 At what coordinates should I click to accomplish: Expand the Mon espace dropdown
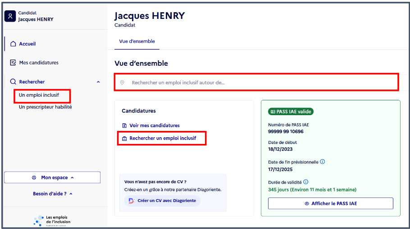click(x=52, y=177)
